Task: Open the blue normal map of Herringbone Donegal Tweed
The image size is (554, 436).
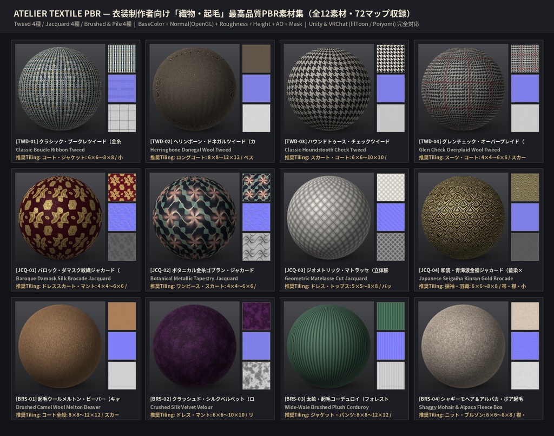Action: [x=256, y=88]
